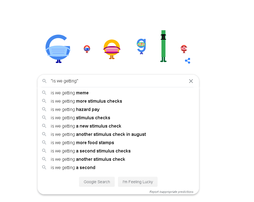Select suggestion "is we getting stimulus checks"
Image resolution: width=254 pixels, height=202 pixels.
point(80,118)
